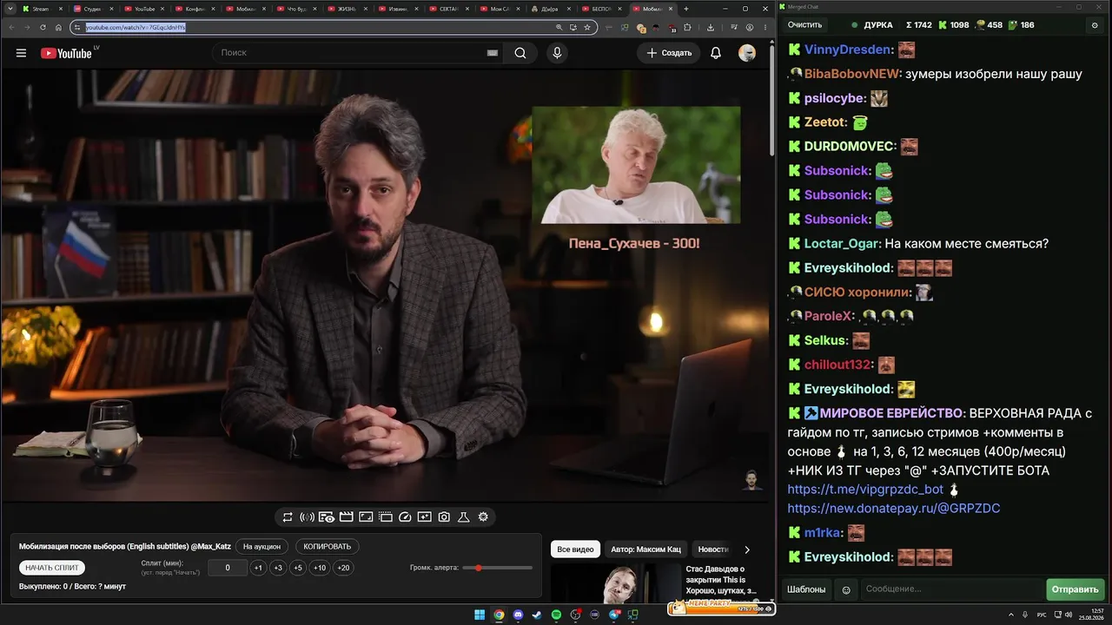Click the flask icon in player toolbar
Image resolution: width=1112 pixels, height=625 pixels.
tap(464, 517)
